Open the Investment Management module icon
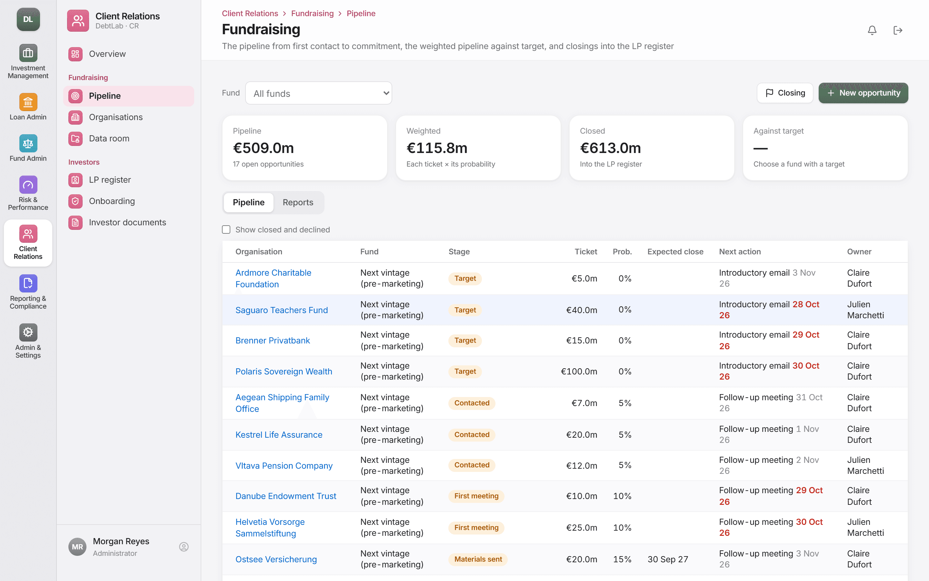 28,53
